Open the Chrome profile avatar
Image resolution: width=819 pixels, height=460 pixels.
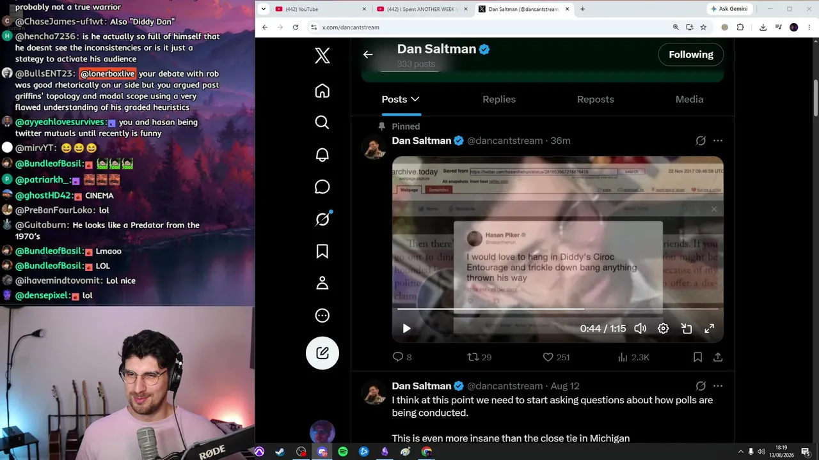794,27
